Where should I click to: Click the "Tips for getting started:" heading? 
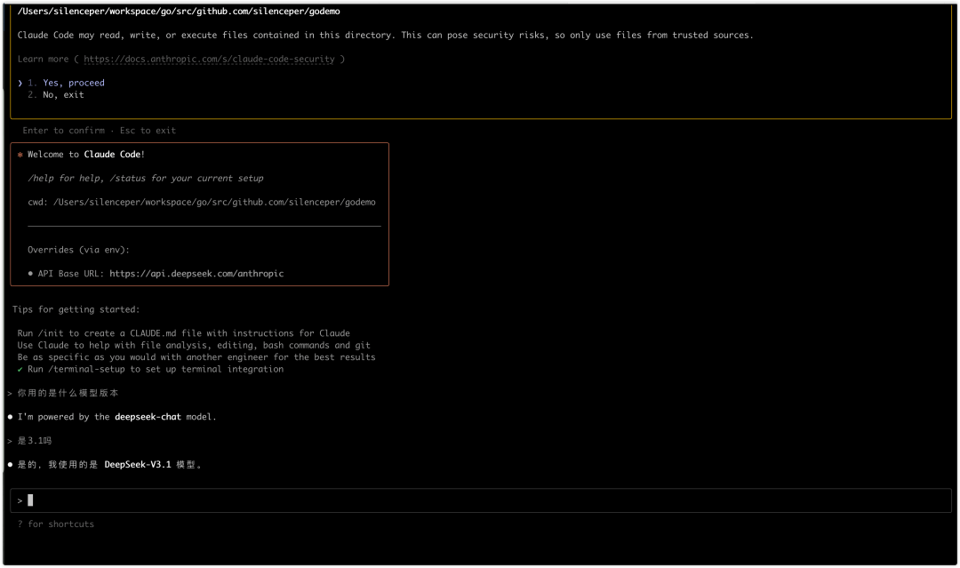point(76,309)
